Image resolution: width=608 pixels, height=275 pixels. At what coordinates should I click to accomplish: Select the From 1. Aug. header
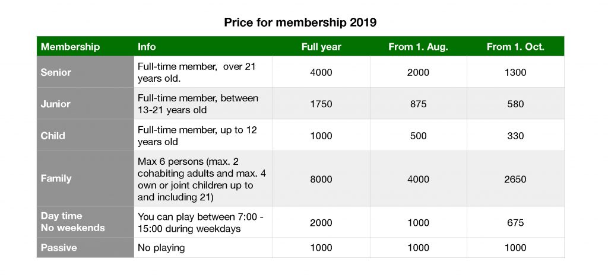(x=418, y=47)
